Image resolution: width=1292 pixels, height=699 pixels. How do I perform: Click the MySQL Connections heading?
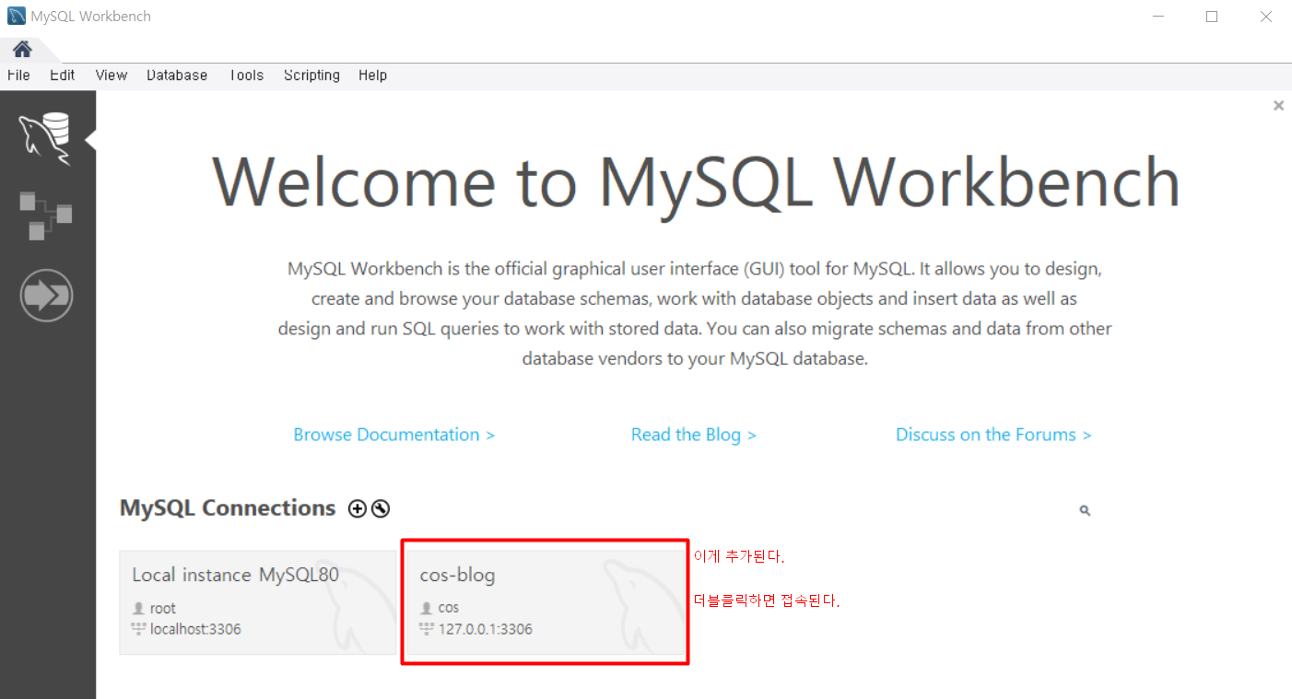(x=228, y=508)
